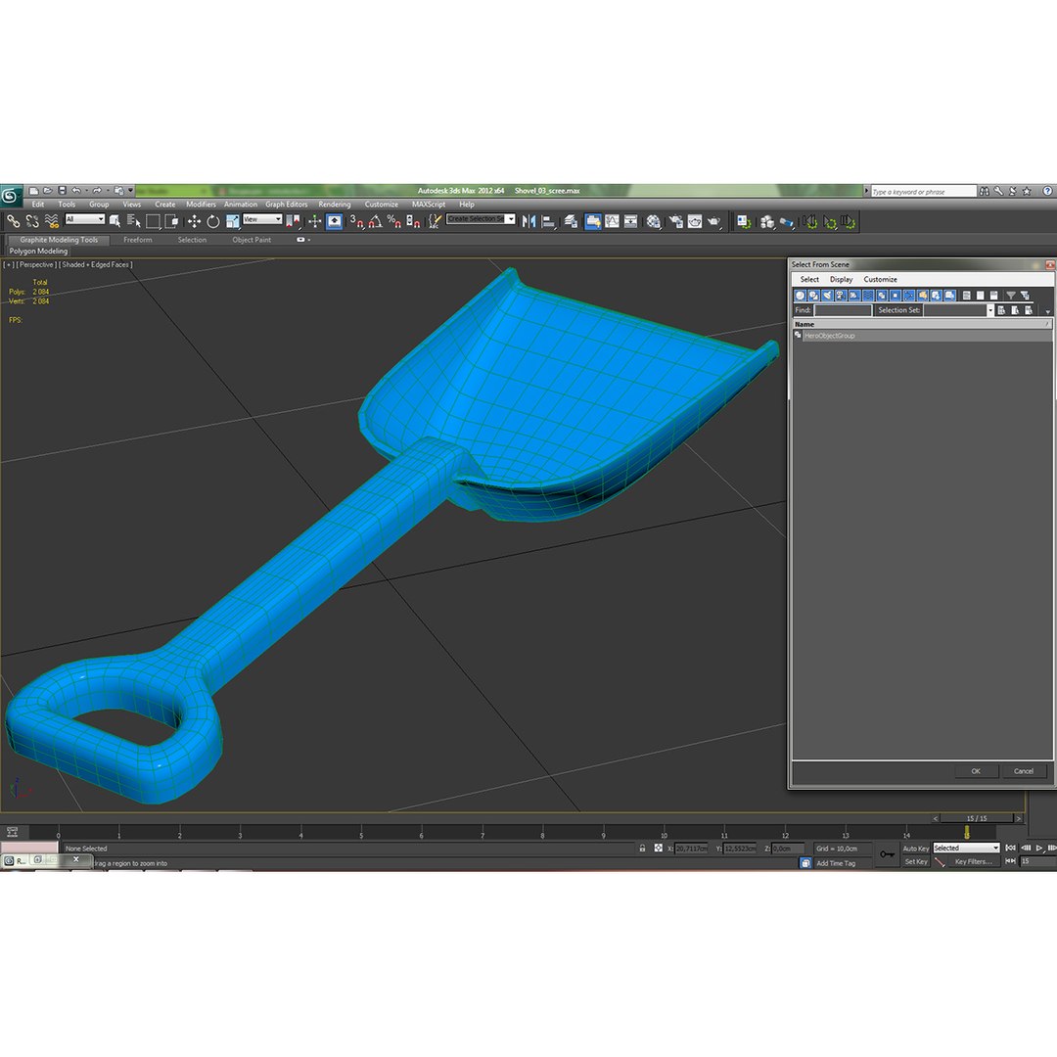Open MAXScript menu
The width and height of the screenshot is (1057, 1057).
click(x=429, y=205)
